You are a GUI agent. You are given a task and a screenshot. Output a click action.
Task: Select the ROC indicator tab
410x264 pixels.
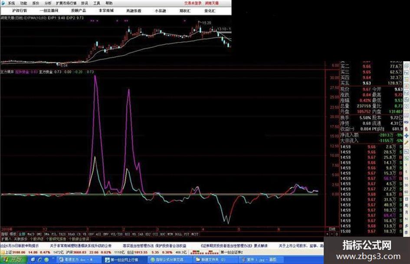click(163, 234)
